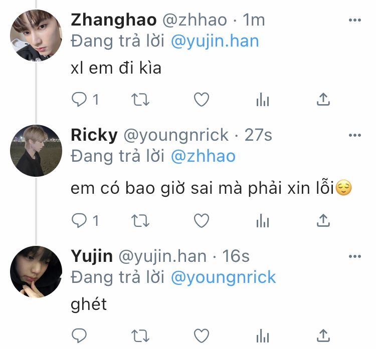Open the reply icon on Zhanghao's tweet
This screenshot has height=349, width=376.
(x=79, y=100)
